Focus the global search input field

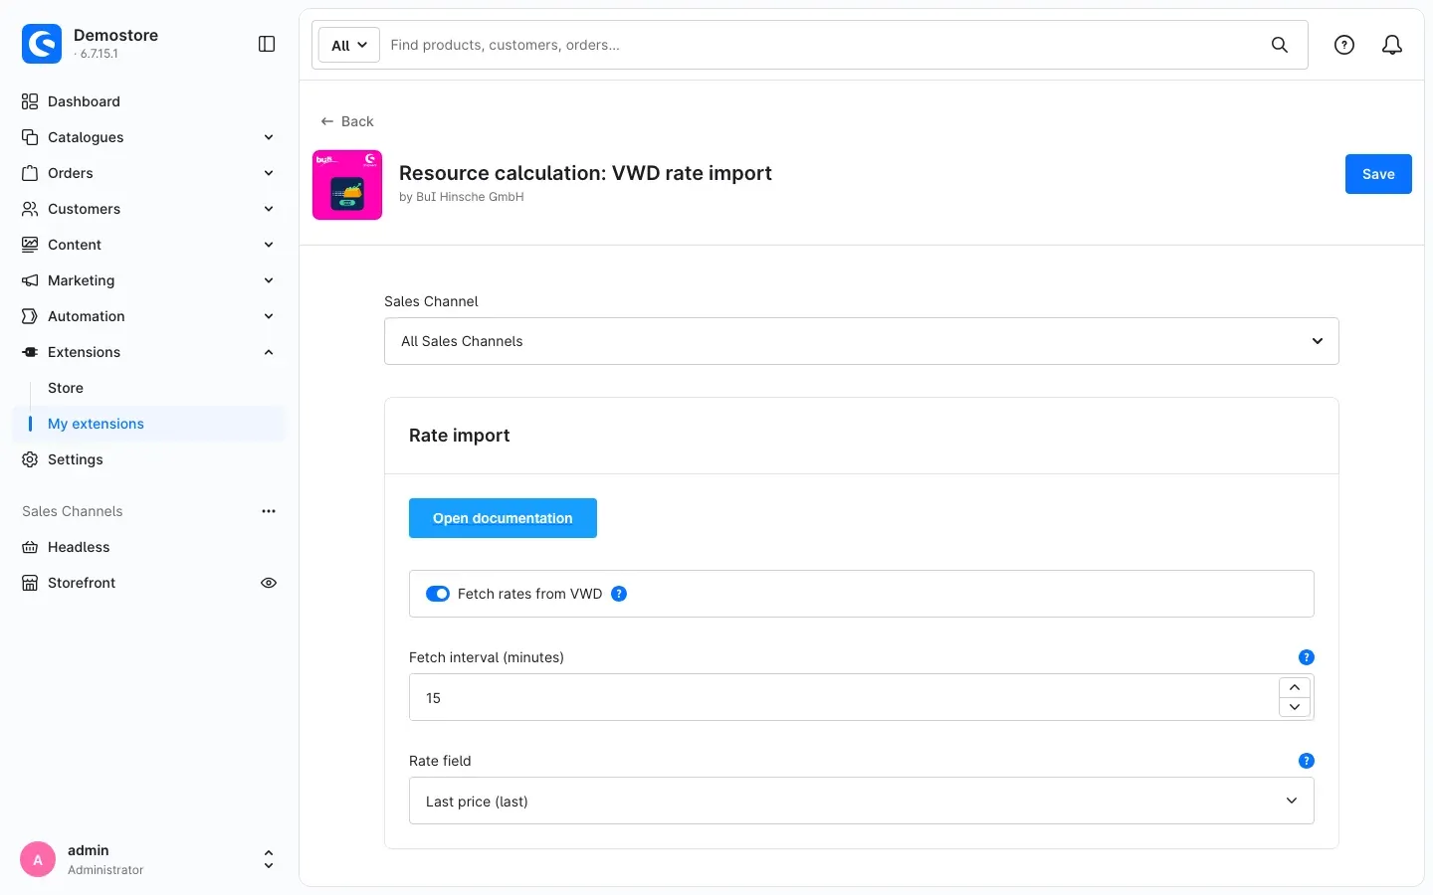824,45
